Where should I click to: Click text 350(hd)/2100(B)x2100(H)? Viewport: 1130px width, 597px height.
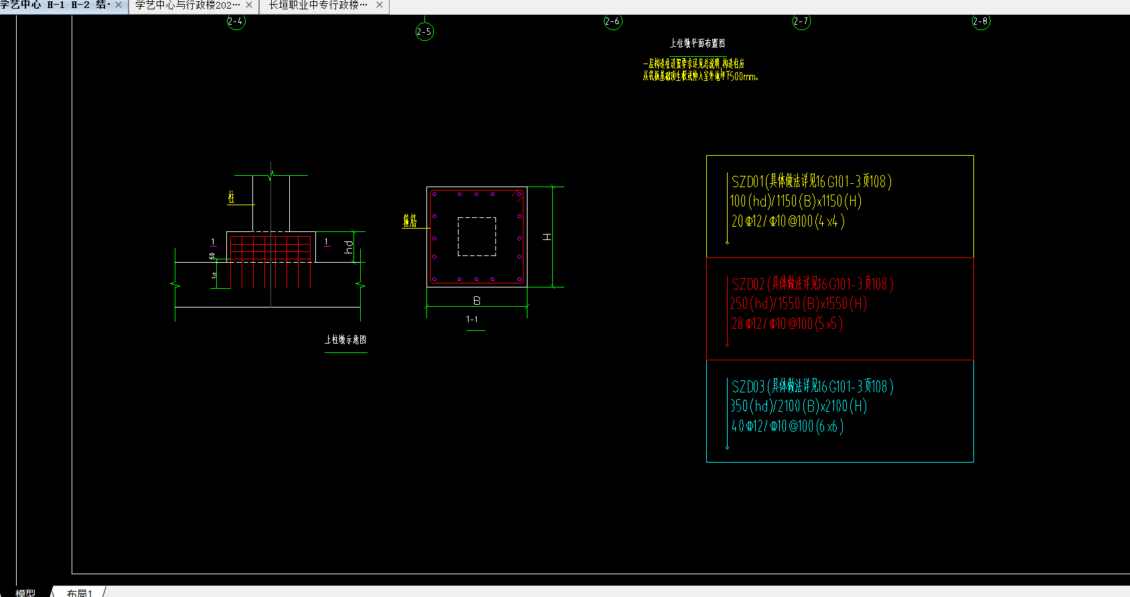point(799,406)
